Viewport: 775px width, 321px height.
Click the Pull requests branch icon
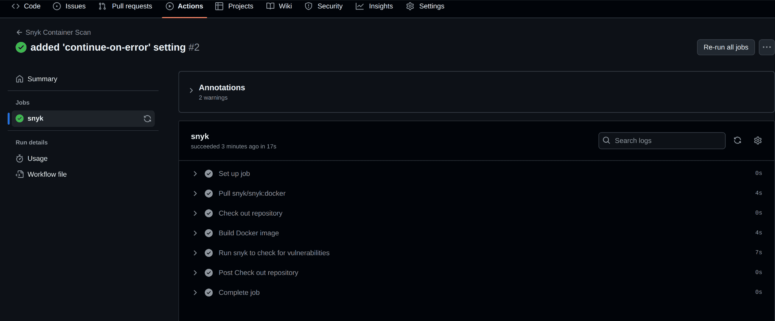102,6
